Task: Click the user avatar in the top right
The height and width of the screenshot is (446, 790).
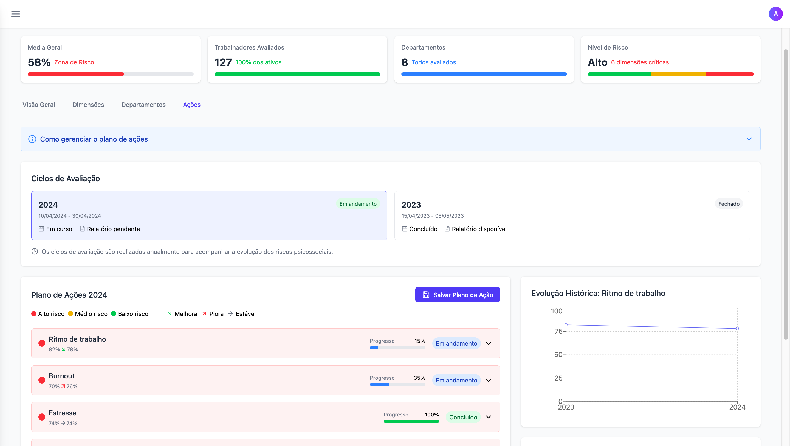Action: (x=776, y=13)
